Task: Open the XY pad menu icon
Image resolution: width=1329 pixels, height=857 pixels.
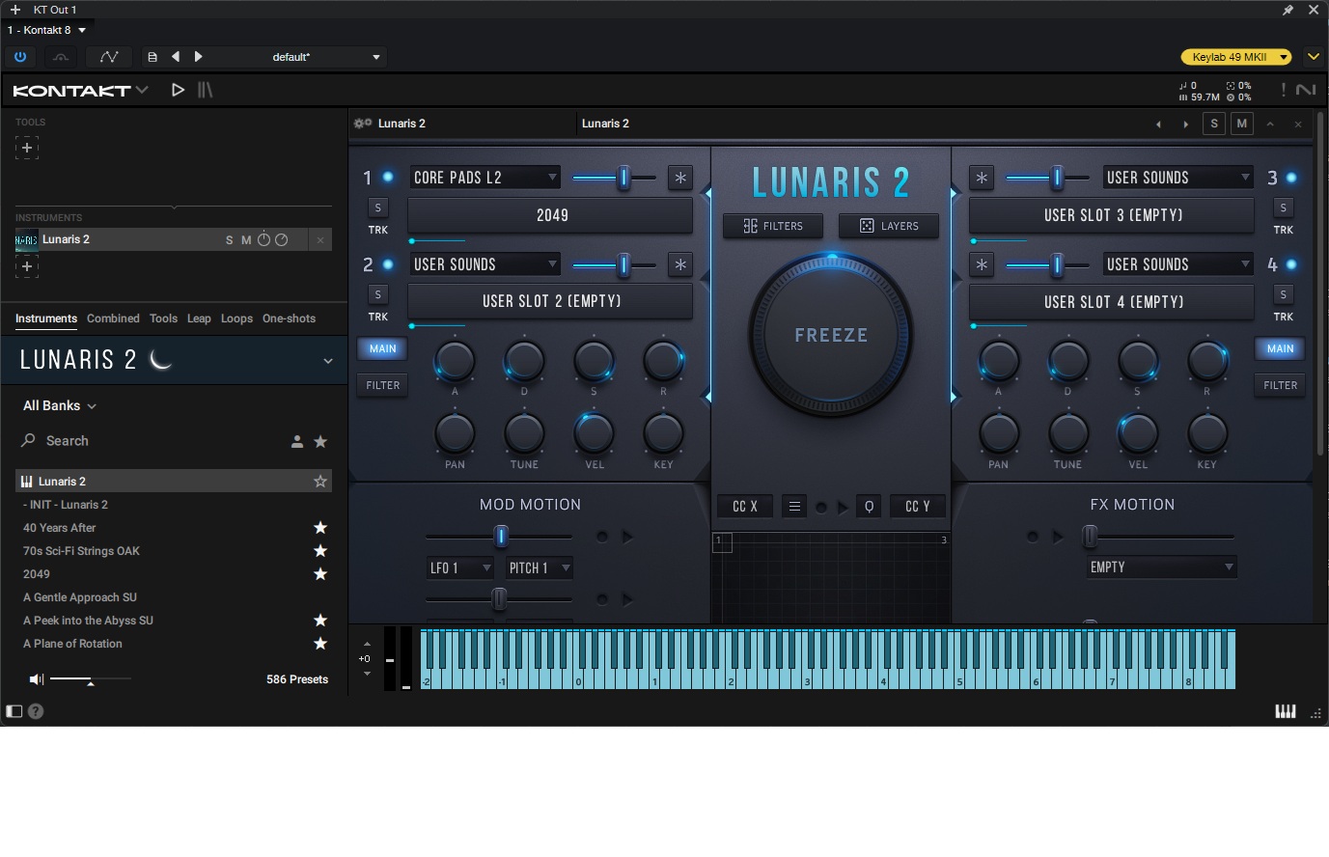Action: (794, 507)
